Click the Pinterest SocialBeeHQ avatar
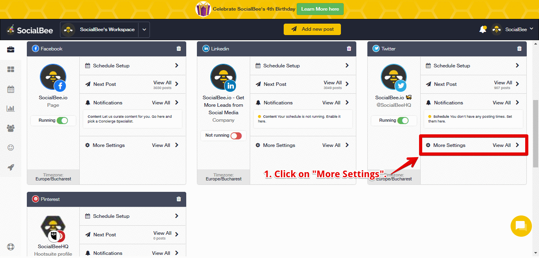Viewport: 539px width, 258px height. (53, 228)
